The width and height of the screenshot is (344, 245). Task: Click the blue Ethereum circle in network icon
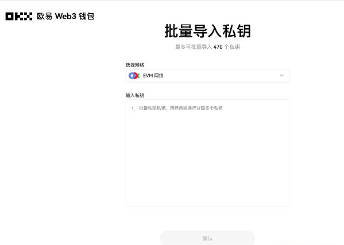point(132,76)
